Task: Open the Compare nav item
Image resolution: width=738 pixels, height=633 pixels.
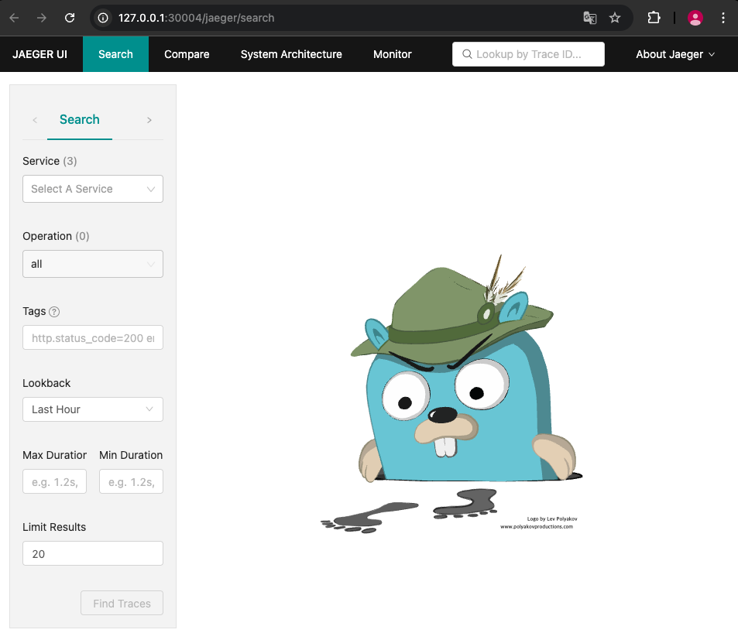Action: [x=187, y=54]
